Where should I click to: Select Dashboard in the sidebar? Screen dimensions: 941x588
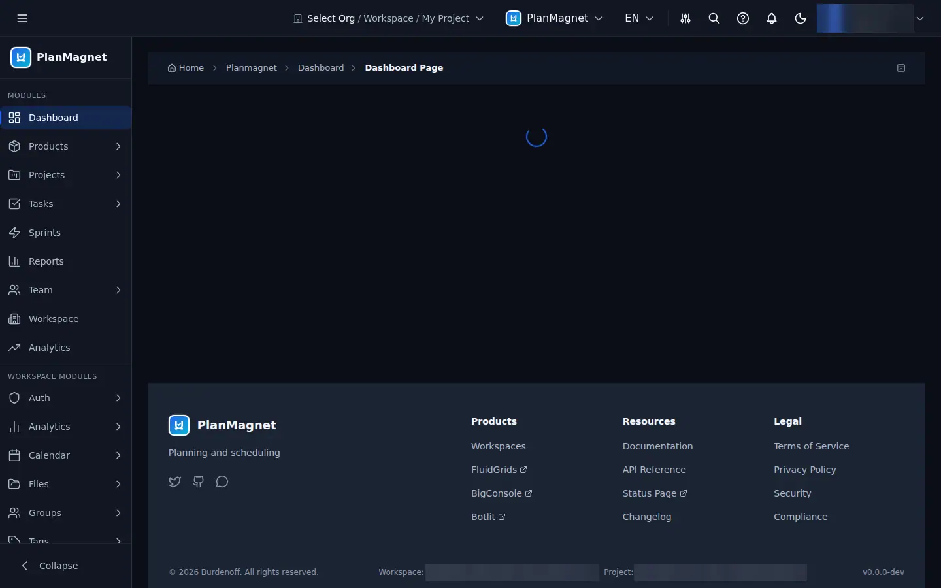[65, 118]
